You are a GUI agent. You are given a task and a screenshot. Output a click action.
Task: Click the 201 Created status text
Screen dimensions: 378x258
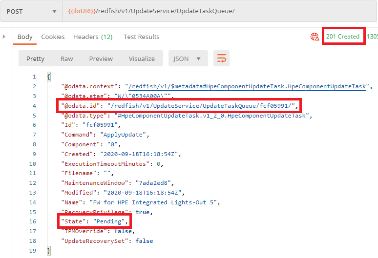pos(343,37)
